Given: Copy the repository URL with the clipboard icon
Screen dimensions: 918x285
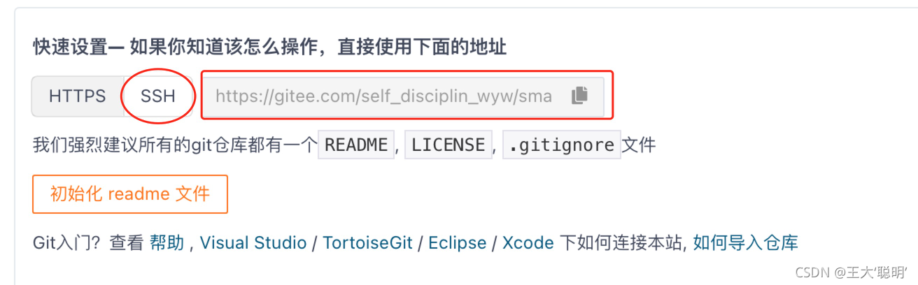Looking at the screenshot, I should [x=579, y=96].
